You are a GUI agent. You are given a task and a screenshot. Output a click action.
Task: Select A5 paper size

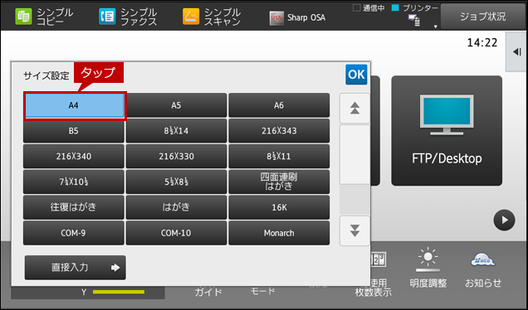coord(176,105)
